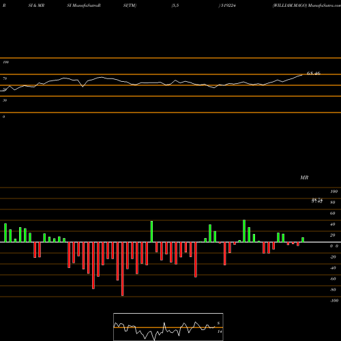Screen dimensions: 341x341
Task: Click the RSI axis label 70
Action: coord(5,78)
